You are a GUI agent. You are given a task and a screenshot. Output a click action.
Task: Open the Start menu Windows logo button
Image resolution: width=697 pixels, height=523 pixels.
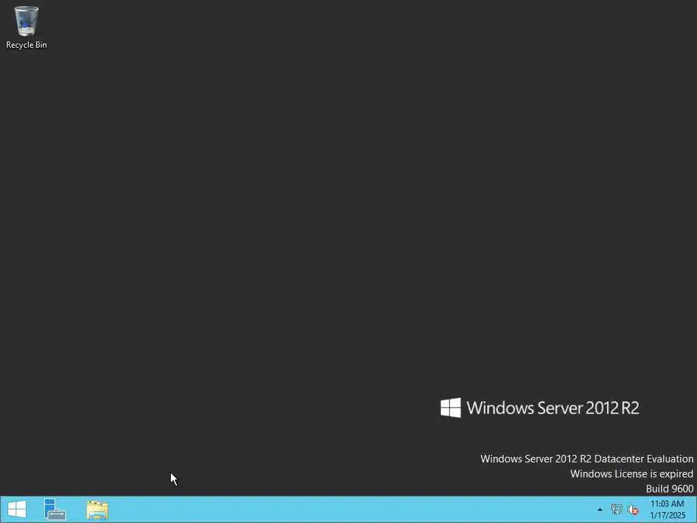tap(17, 509)
